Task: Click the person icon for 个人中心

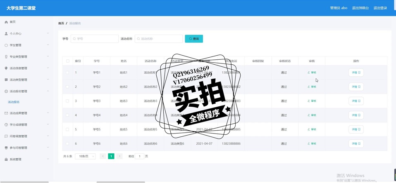Action: (x=6, y=33)
